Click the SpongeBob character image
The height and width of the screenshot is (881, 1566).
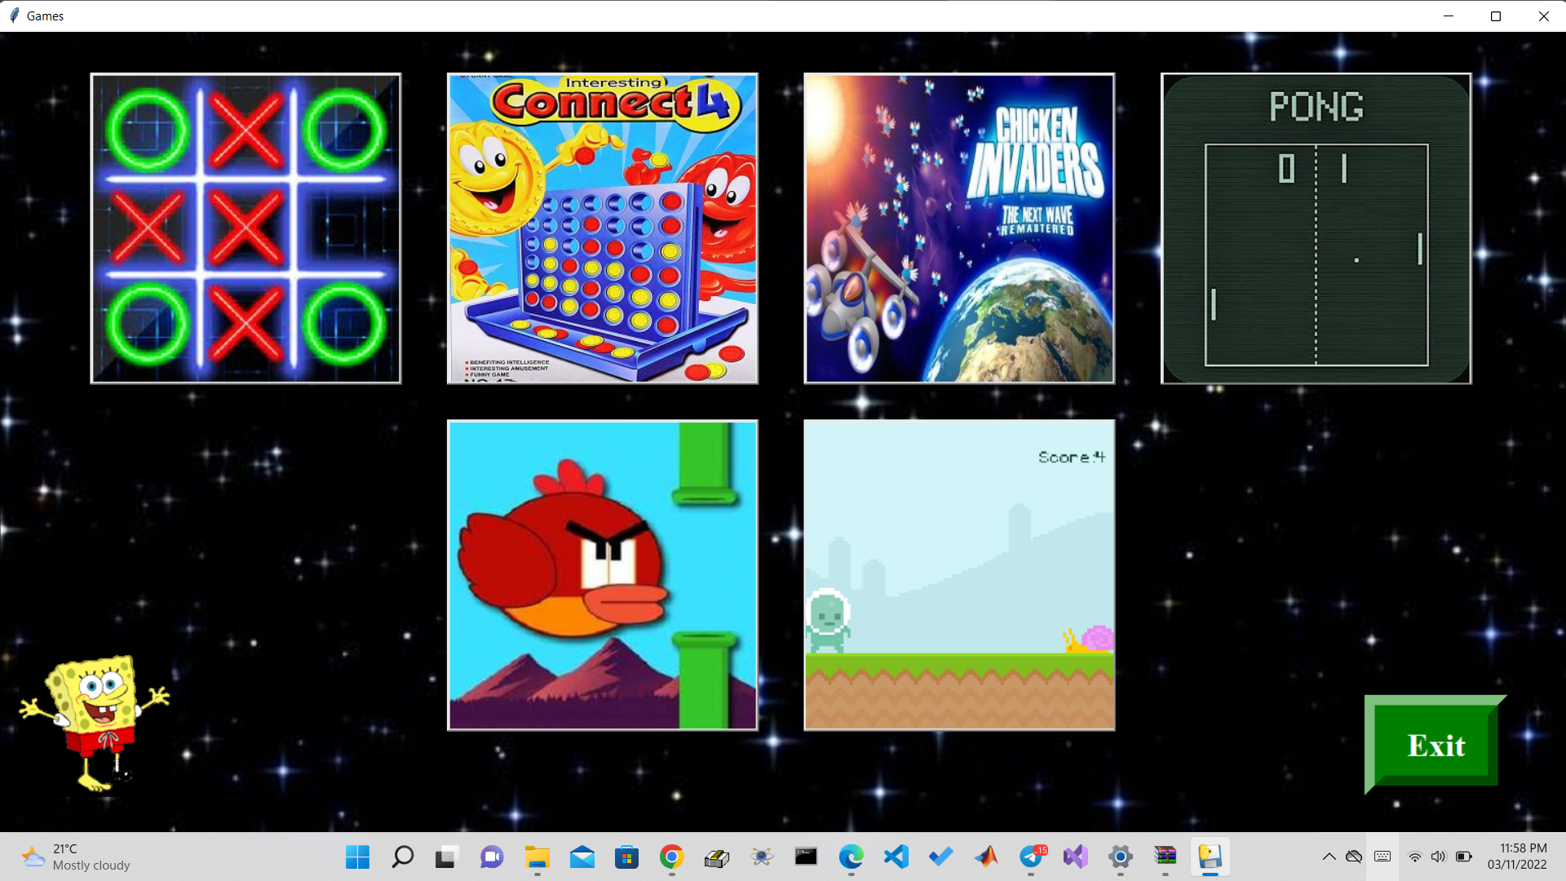pyautogui.click(x=95, y=723)
